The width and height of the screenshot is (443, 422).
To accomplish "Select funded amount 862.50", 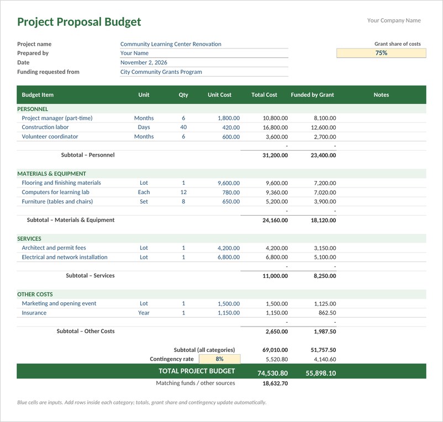I will coord(327,313).
